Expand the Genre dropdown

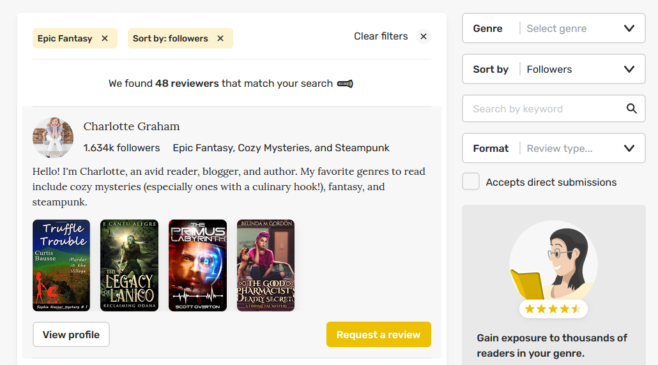[553, 29]
